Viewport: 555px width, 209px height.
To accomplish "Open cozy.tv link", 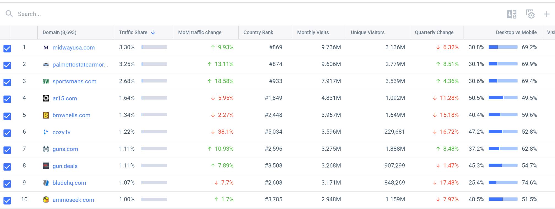I will point(61,132).
